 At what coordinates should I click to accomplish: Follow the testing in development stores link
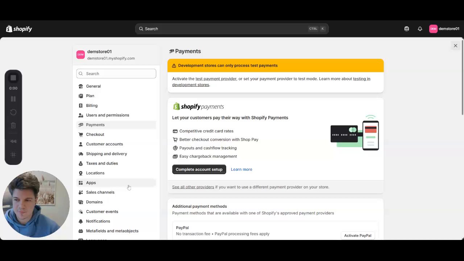point(271,82)
